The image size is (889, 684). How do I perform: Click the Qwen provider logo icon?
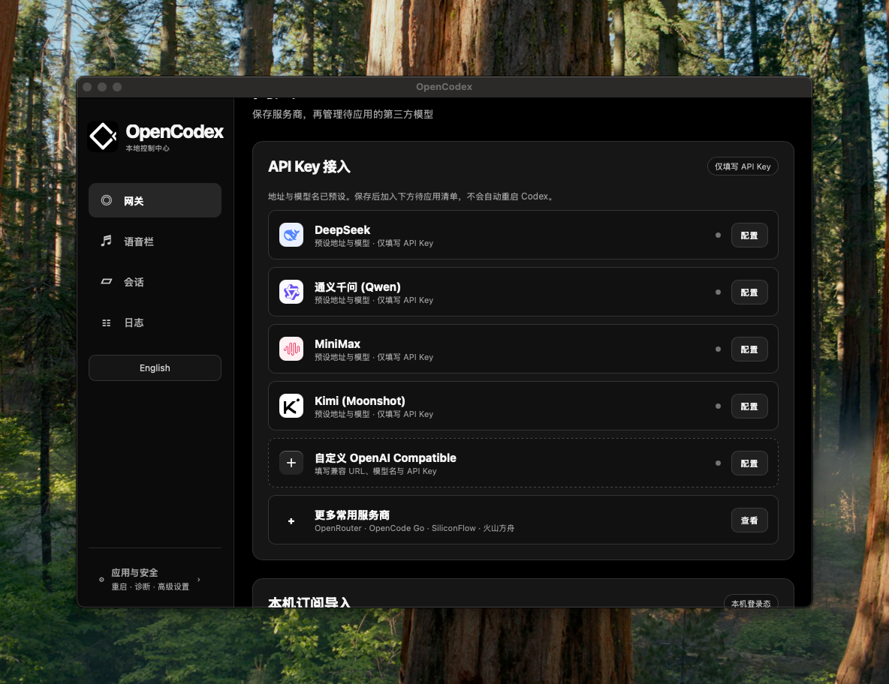pos(291,292)
